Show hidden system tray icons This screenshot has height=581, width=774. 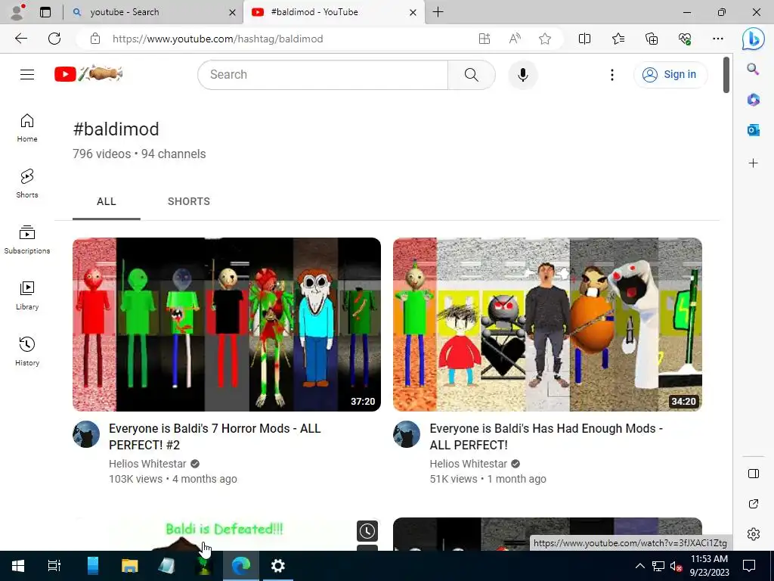[x=639, y=566]
